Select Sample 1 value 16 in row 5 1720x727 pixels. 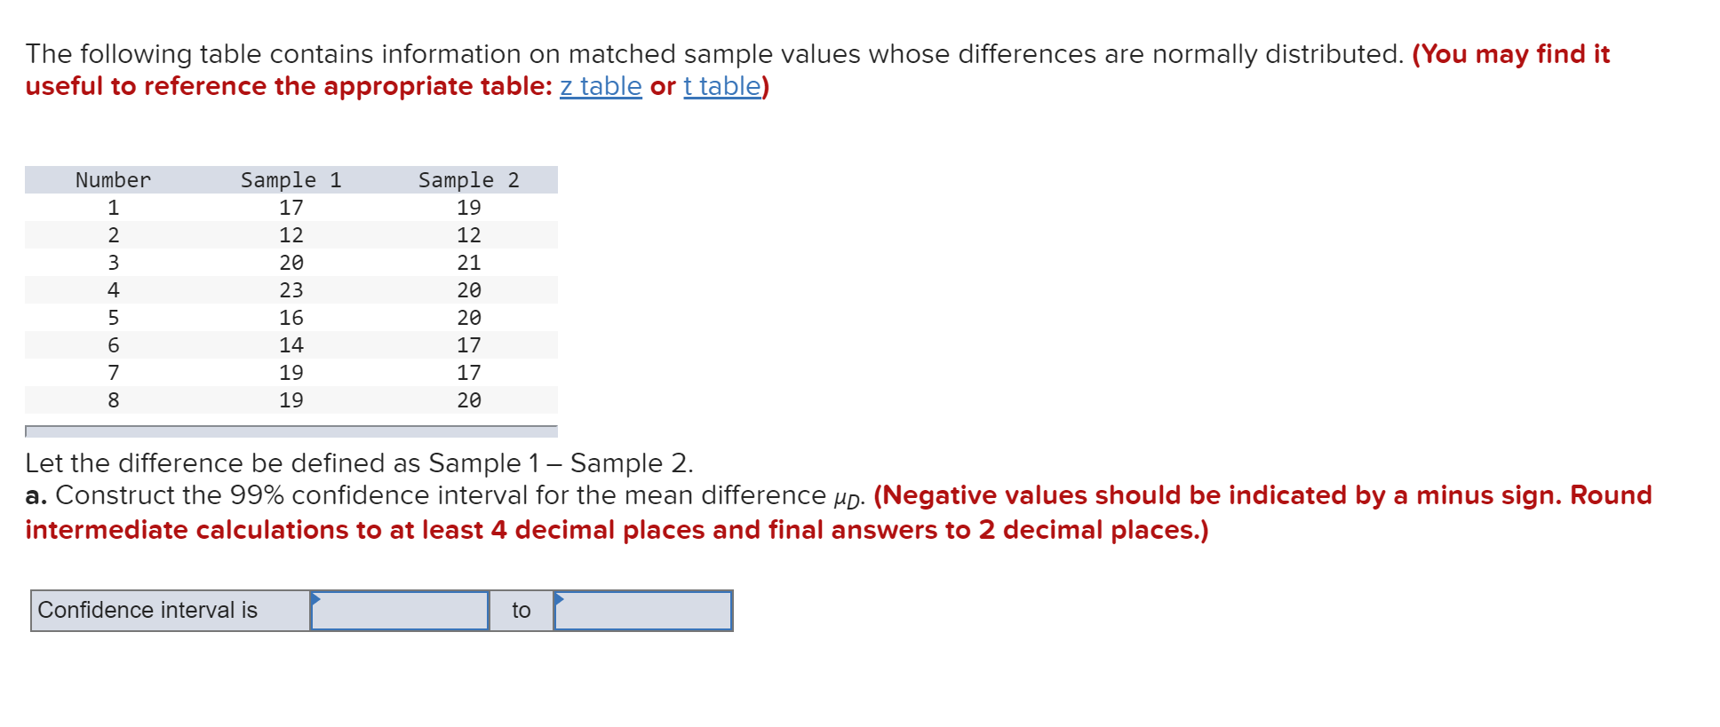[x=291, y=318]
